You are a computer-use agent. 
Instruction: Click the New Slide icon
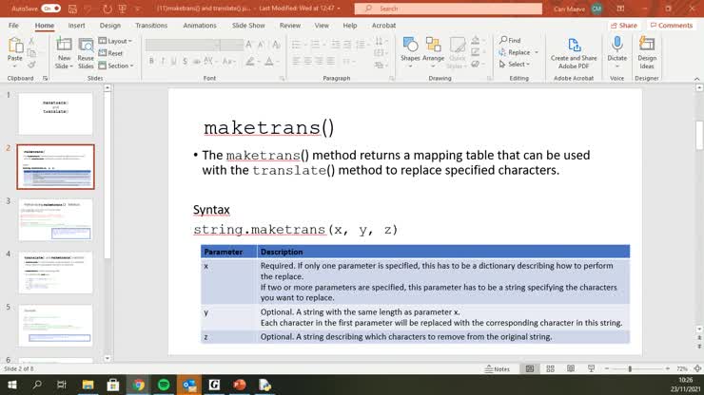tap(64, 45)
